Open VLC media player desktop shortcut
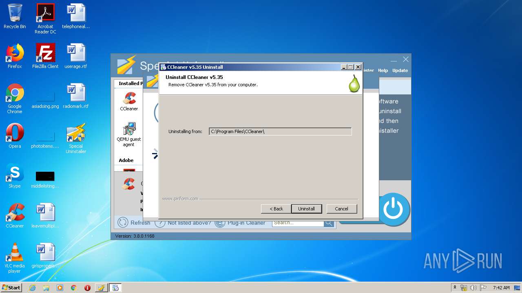The width and height of the screenshot is (522, 293). pos(15,258)
